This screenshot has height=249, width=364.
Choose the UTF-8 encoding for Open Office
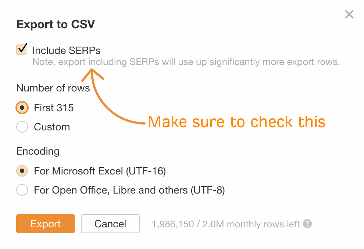[22, 190]
